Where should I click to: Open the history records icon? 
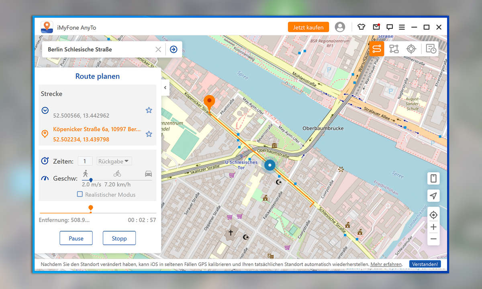point(431,49)
